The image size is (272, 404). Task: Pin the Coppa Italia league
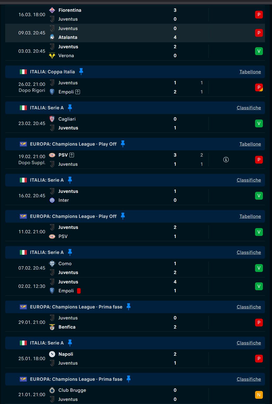pos(81,72)
